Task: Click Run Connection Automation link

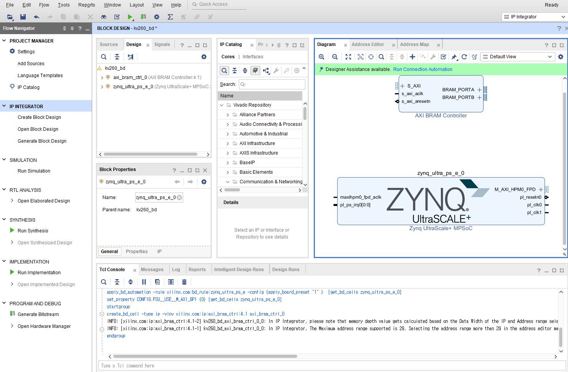Action: (423, 69)
